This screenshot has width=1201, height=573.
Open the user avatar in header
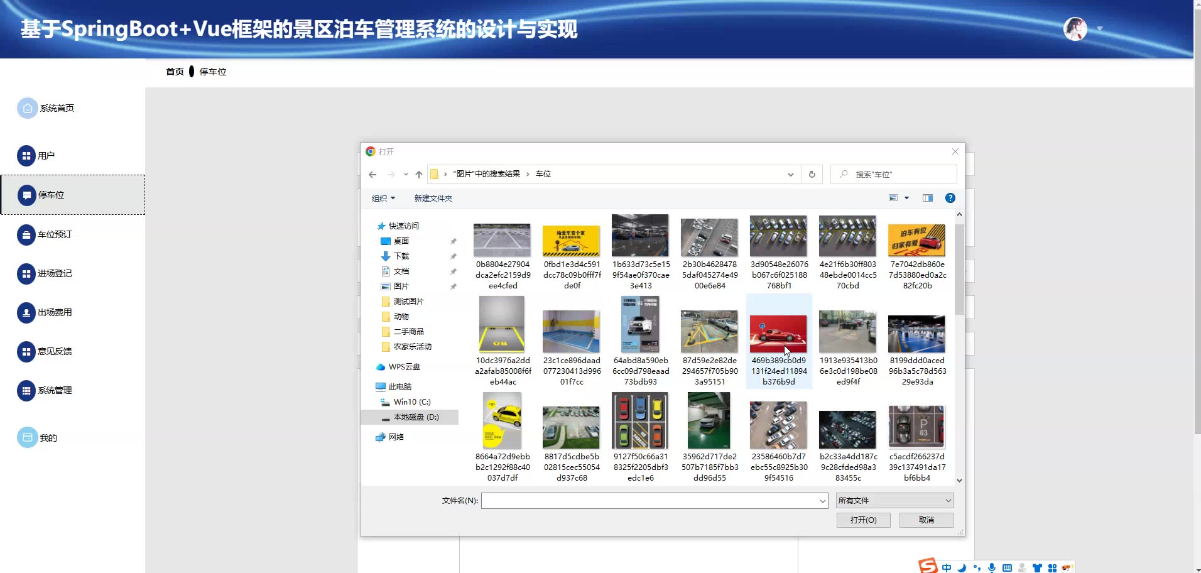(1075, 29)
